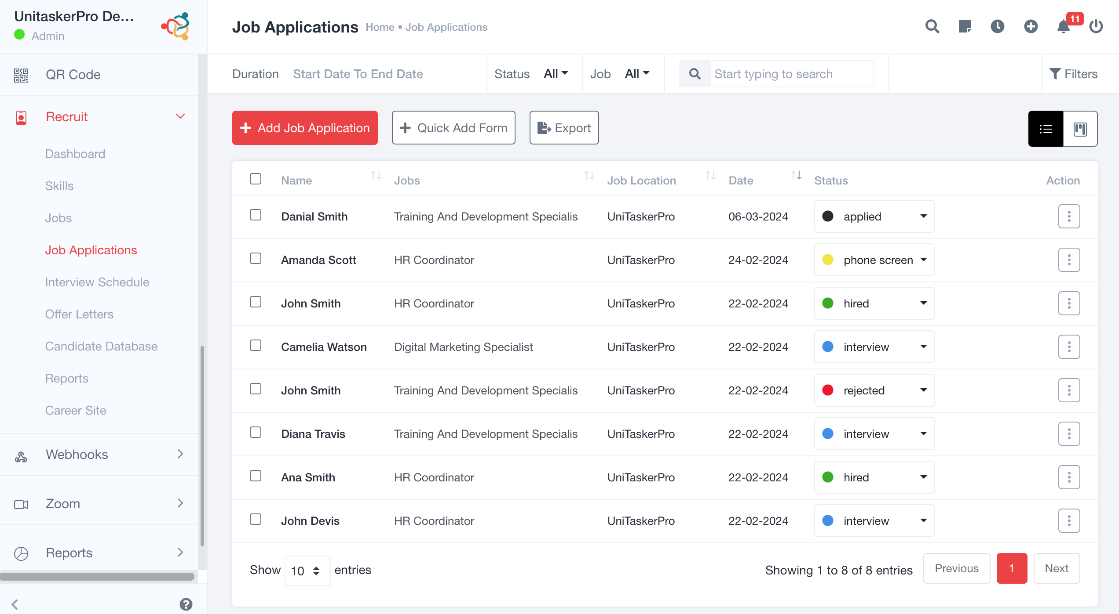Check the John Devis row checkbox
The height and width of the screenshot is (614, 1119).
[x=256, y=519]
